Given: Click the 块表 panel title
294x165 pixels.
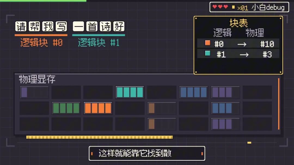Looking at the screenshot, I should [239, 23].
